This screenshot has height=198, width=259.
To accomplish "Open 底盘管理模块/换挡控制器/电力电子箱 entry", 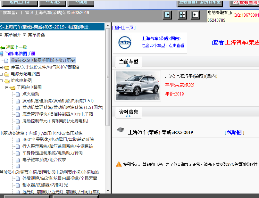I will click(58, 114).
